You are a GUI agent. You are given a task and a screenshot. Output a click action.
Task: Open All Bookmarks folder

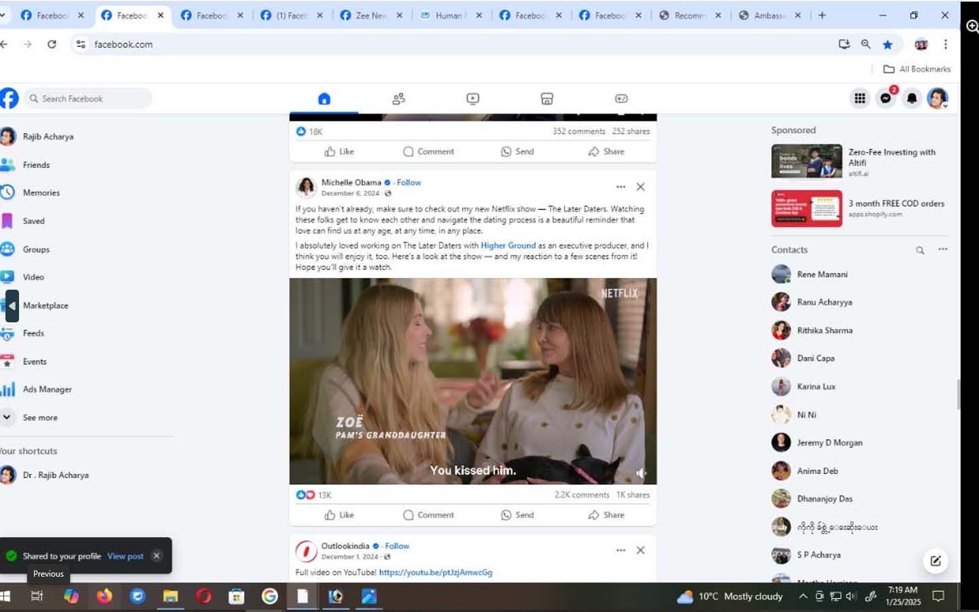tap(917, 69)
